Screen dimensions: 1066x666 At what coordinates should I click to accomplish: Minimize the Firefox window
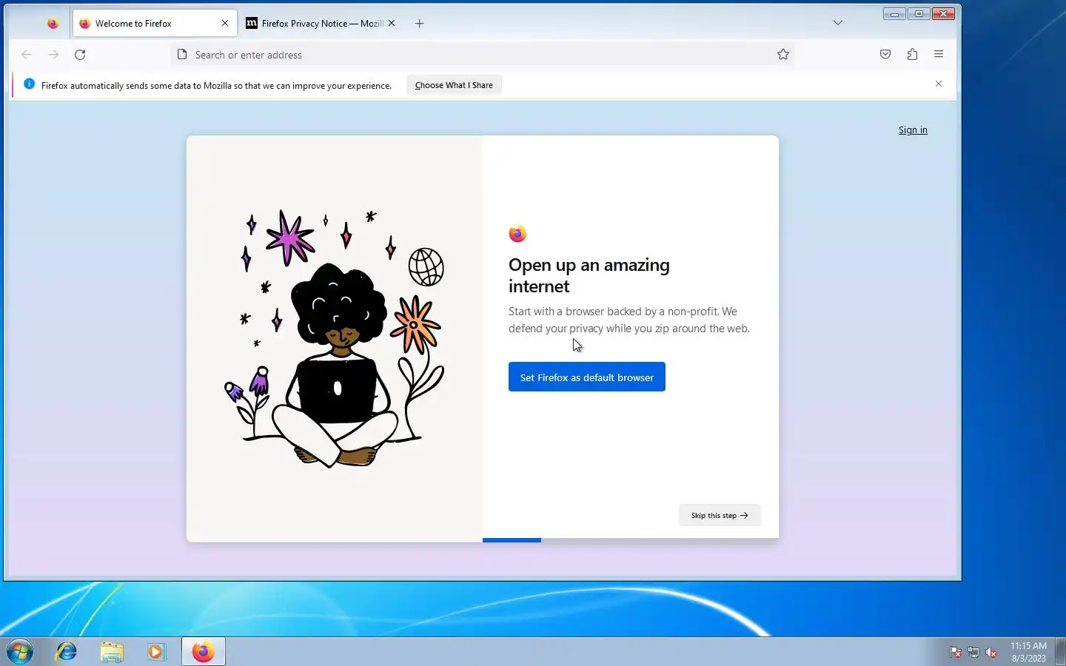point(894,13)
